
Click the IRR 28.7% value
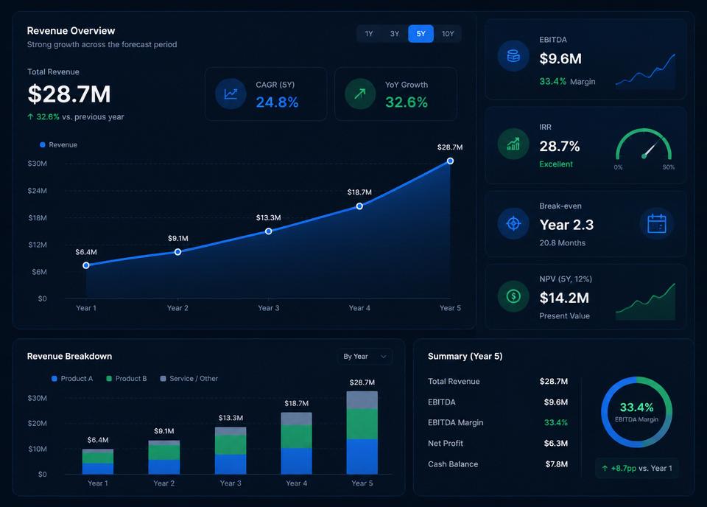coord(560,146)
